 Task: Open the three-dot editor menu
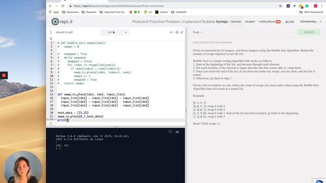coord(51,32)
